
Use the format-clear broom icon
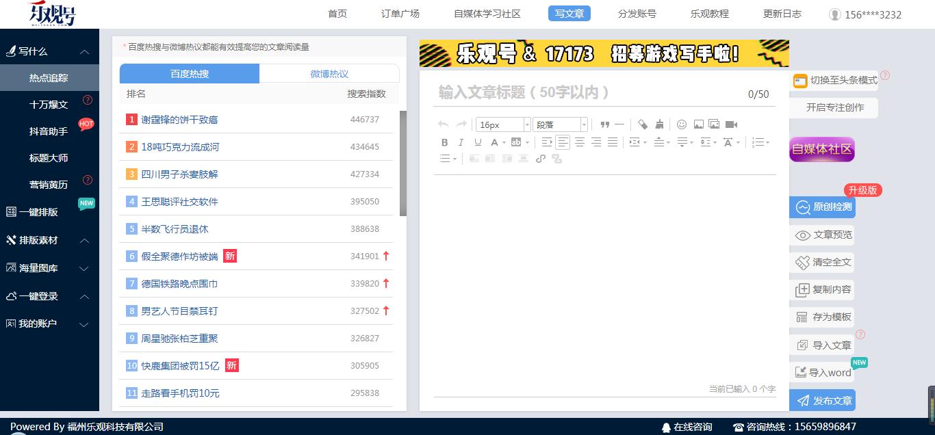(x=658, y=124)
